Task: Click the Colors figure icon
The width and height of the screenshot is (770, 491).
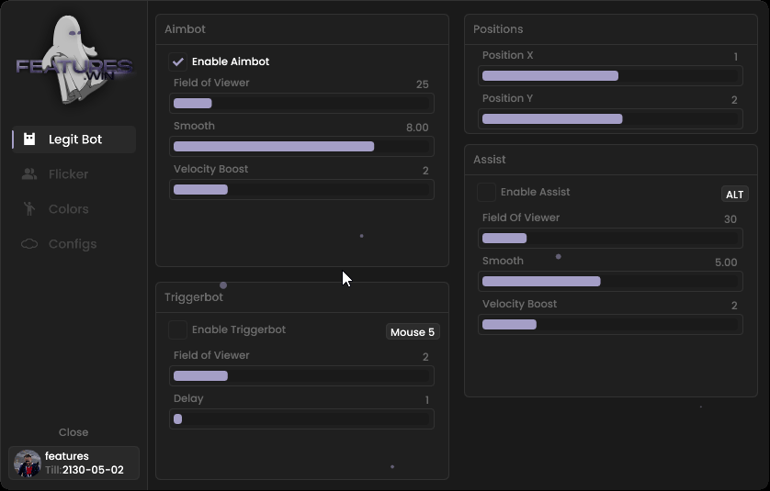Action: click(x=29, y=209)
